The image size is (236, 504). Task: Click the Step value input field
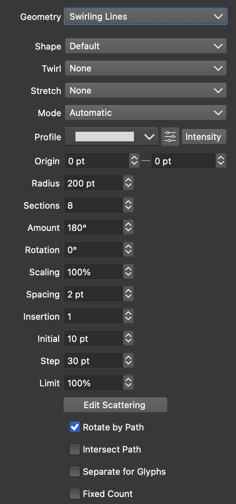(x=94, y=361)
